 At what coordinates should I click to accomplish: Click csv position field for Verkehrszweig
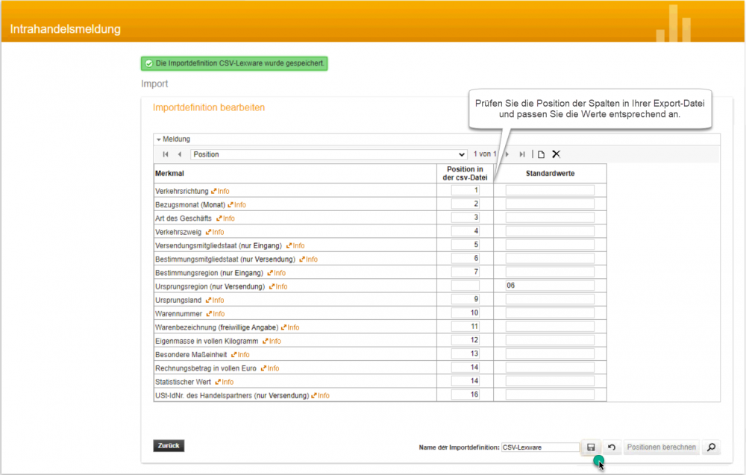(x=466, y=231)
